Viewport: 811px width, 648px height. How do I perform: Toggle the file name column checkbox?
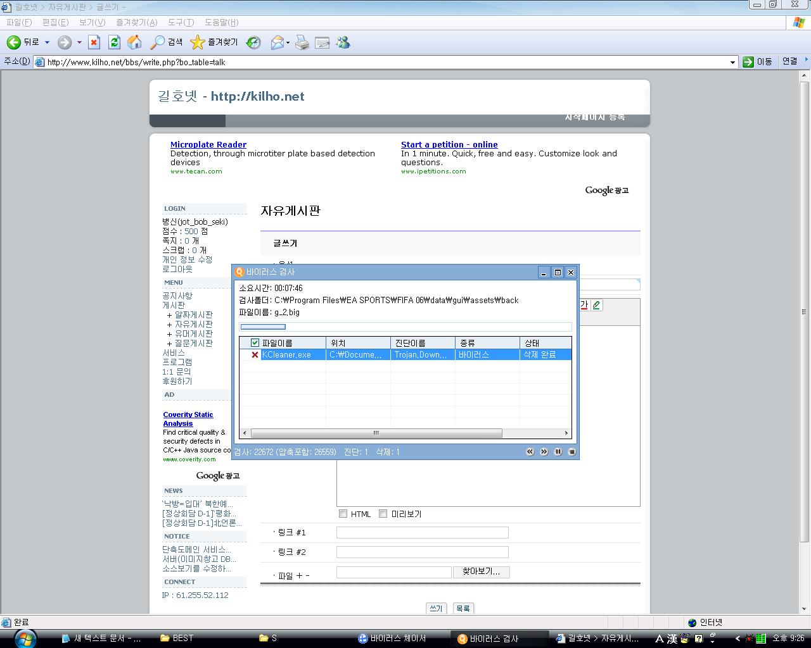click(x=255, y=343)
